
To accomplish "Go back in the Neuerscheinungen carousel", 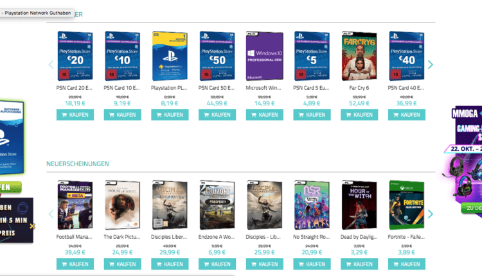I will pos(51,214).
